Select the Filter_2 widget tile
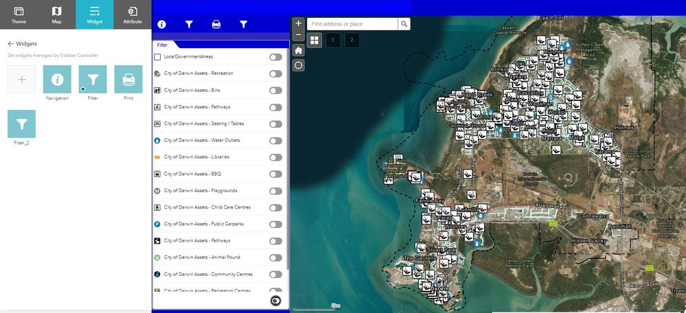 pyautogui.click(x=21, y=124)
